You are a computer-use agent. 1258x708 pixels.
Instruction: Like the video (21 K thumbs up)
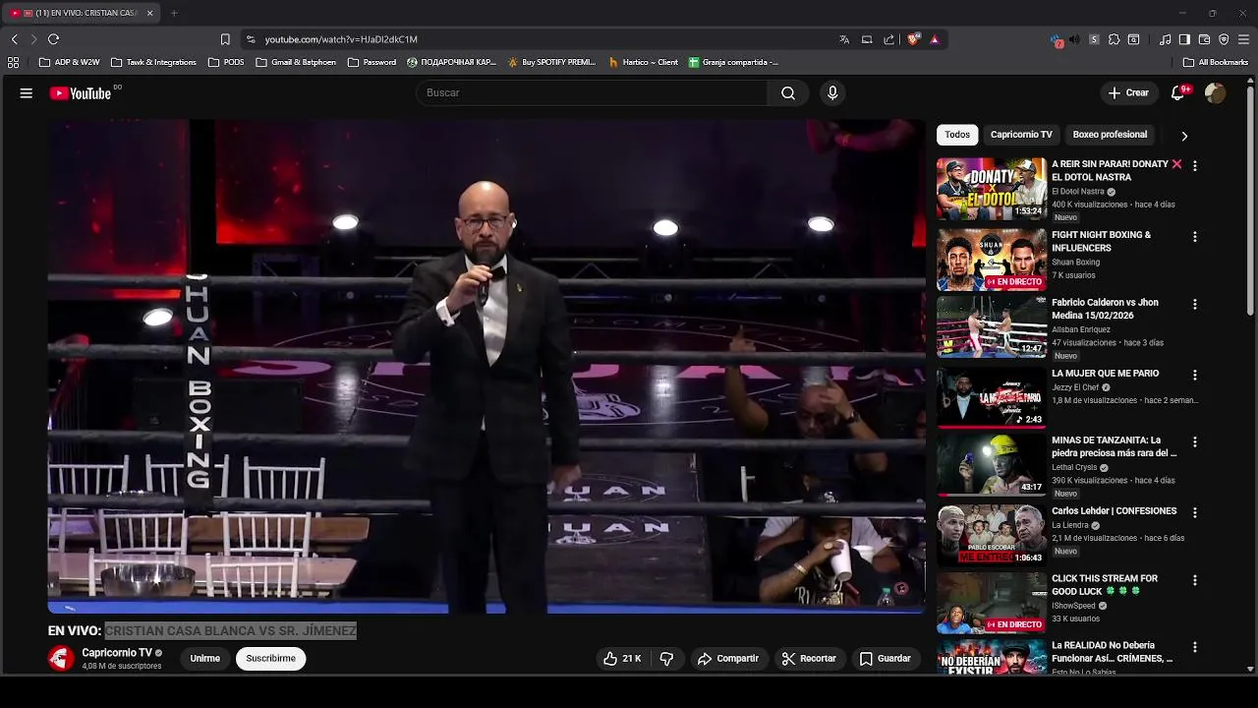pyautogui.click(x=622, y=659)
